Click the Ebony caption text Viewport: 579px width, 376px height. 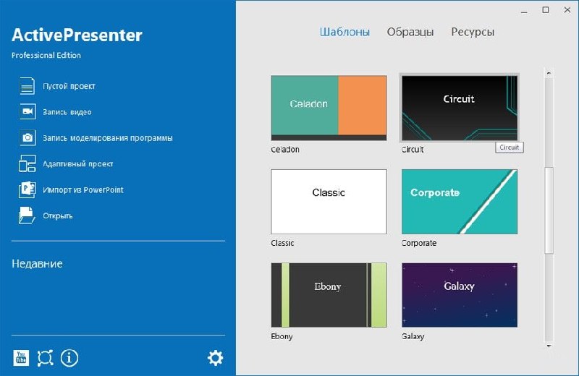pyautogui.click(x=282, y=336)
